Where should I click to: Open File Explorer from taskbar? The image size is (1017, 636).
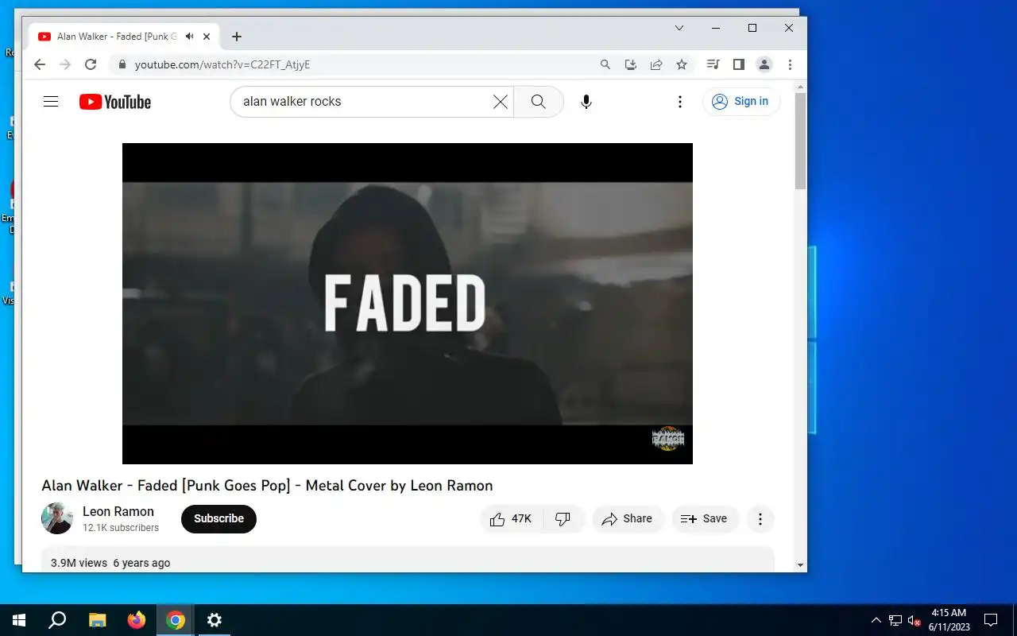point(97,620)
